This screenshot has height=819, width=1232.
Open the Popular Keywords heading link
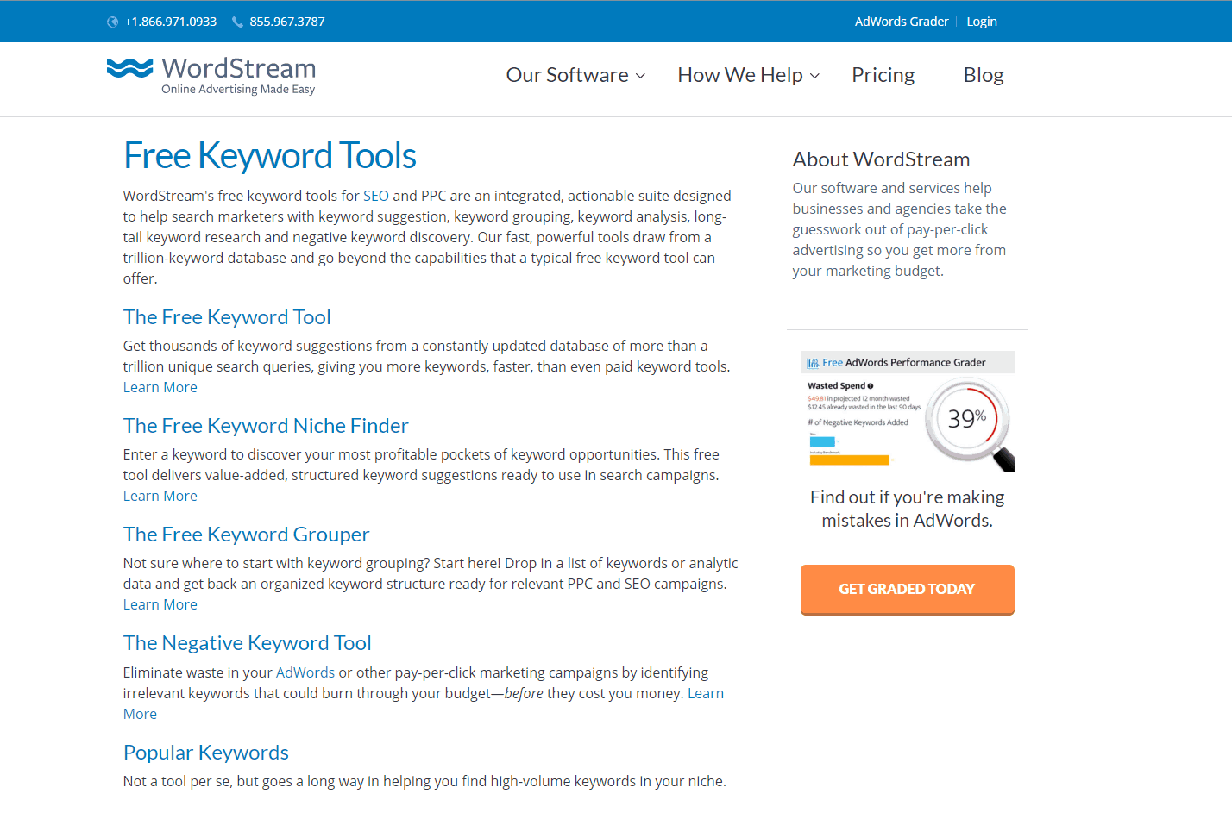(x=206, y=753)
